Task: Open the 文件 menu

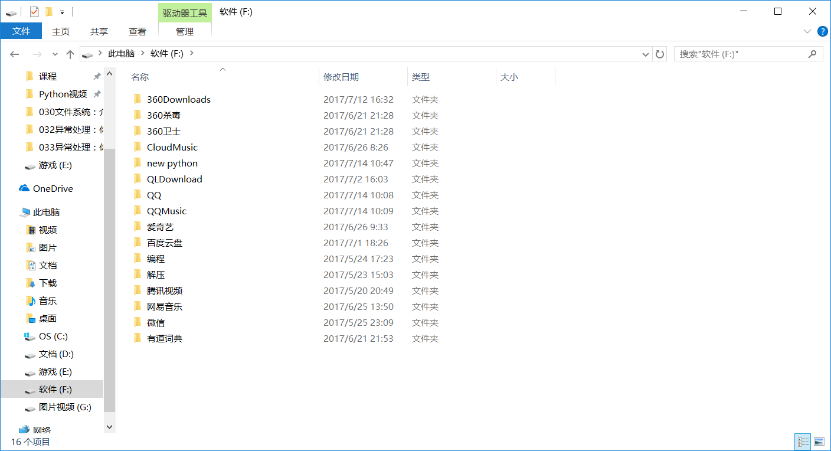Action: (x=21, y=31)
